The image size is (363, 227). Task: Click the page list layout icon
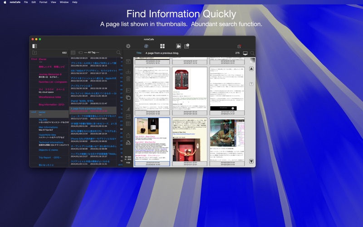[73, 53]
